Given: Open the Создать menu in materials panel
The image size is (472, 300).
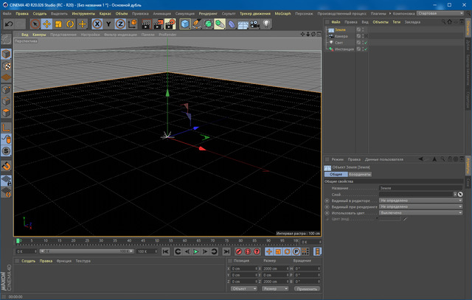Looking at the screenshot, I should 28,261.
